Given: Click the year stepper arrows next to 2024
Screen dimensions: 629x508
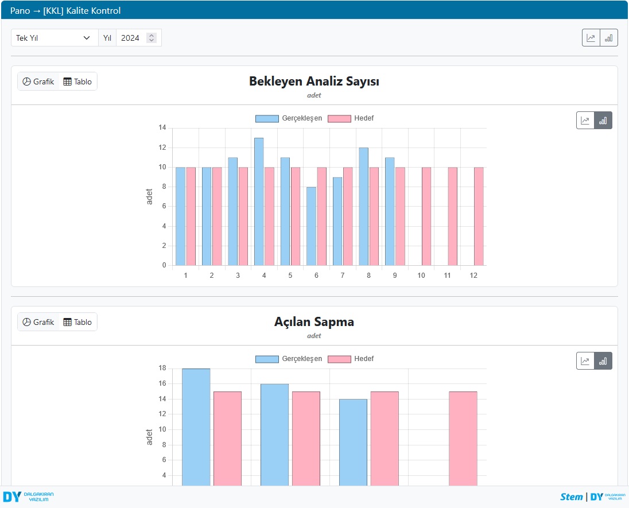Looking at the screenshot, I should point(152,38).
